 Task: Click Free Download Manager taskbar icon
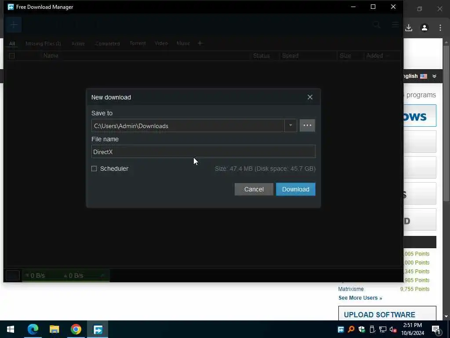[x=98, y=329]
